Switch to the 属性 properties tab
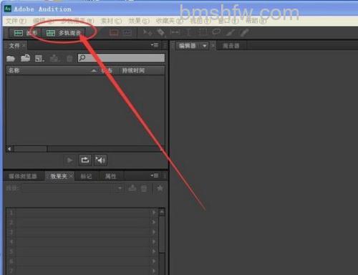This screenshot has height=275, width=358. [110, 176]
